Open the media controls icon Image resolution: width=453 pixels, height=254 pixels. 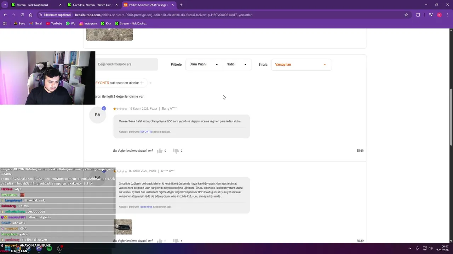tap(431, 15)
